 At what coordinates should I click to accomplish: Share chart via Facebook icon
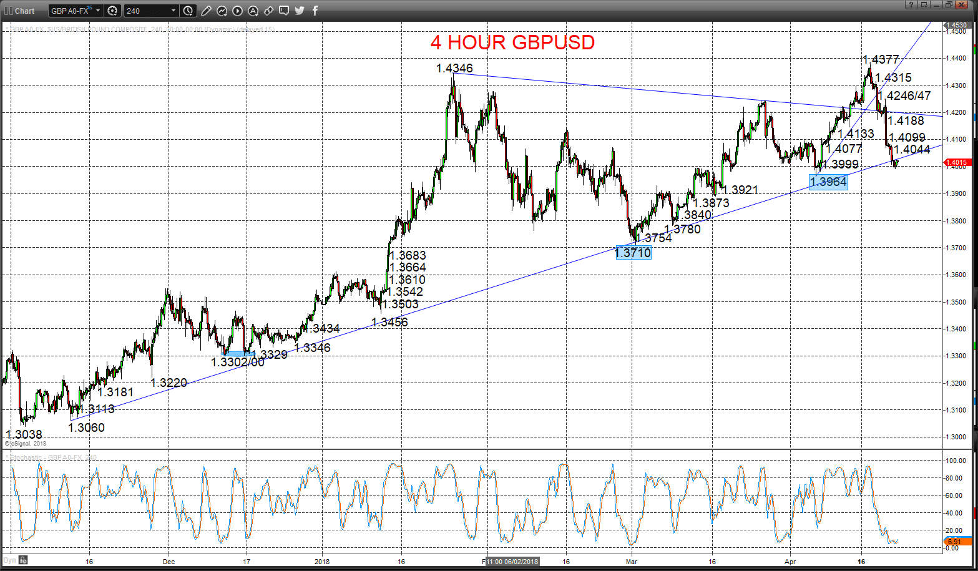point(315,11)
